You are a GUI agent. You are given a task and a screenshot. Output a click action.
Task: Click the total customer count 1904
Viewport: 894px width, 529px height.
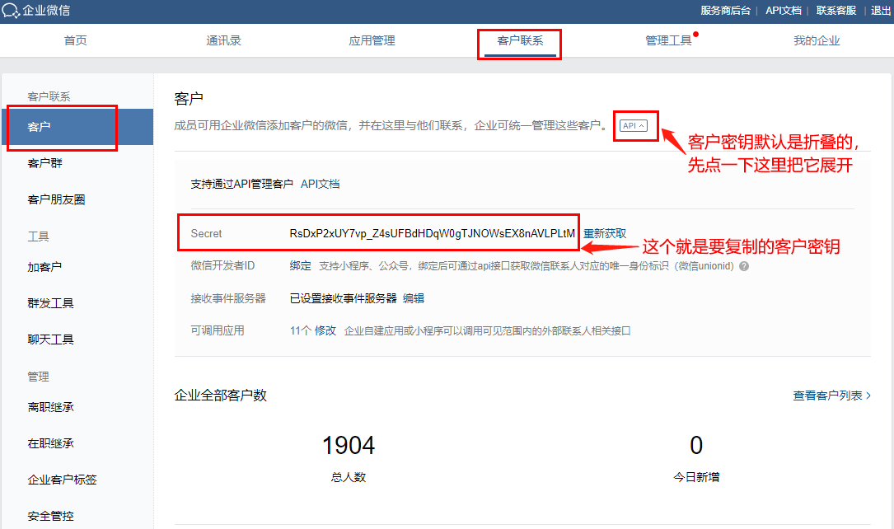click(x=349, y=446)
